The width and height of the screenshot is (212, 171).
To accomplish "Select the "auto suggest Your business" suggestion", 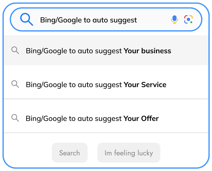I will (98, 51).
